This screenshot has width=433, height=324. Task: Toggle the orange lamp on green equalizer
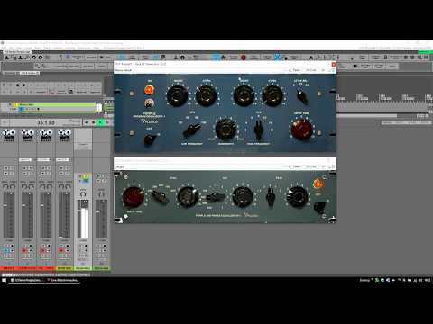pos(318,184)
